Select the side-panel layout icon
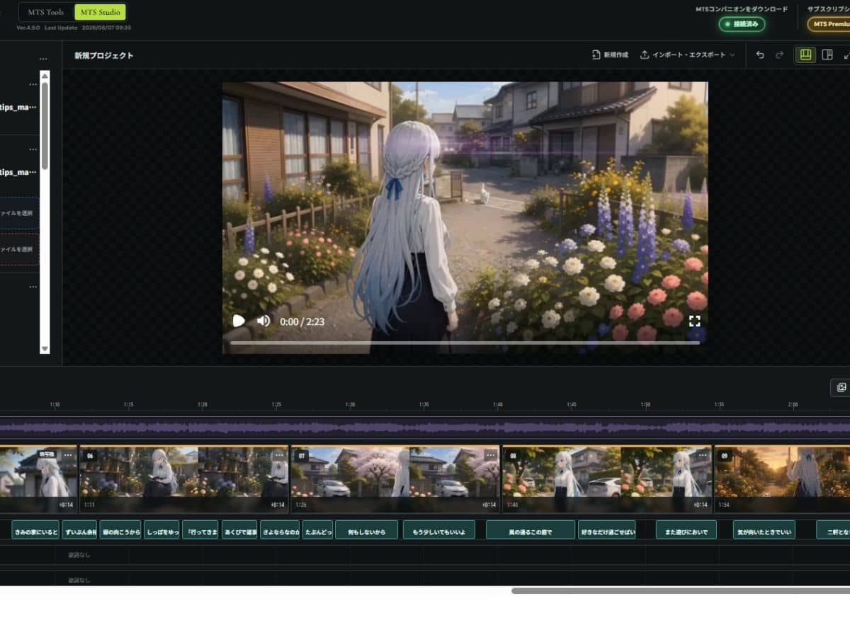Viewport: 850px width, 637px height. (x=827, y=54)
